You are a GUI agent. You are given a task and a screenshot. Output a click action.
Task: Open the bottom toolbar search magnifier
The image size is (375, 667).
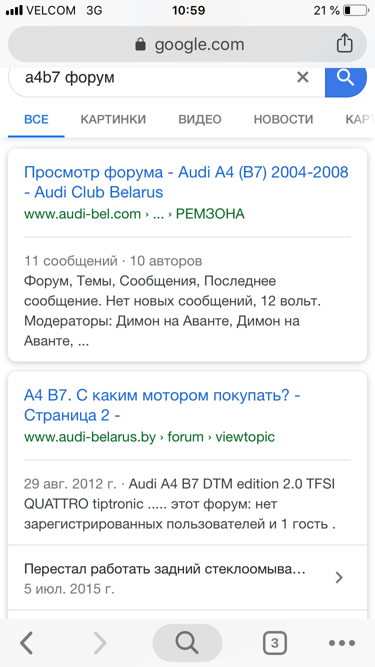coord(187,643)
